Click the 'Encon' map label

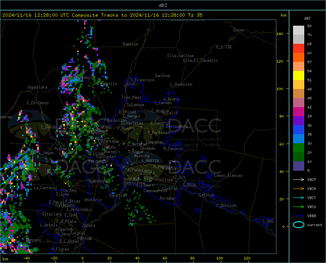(239, 30)
